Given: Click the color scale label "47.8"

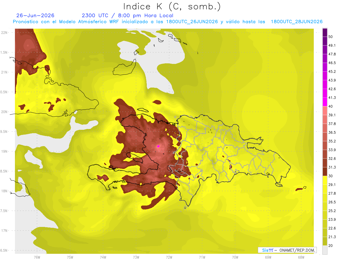Looking at the screenshot, I should pos(332,54).
